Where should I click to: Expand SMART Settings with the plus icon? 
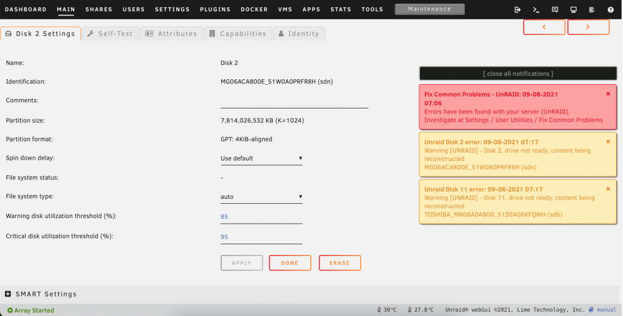(8, 294)
